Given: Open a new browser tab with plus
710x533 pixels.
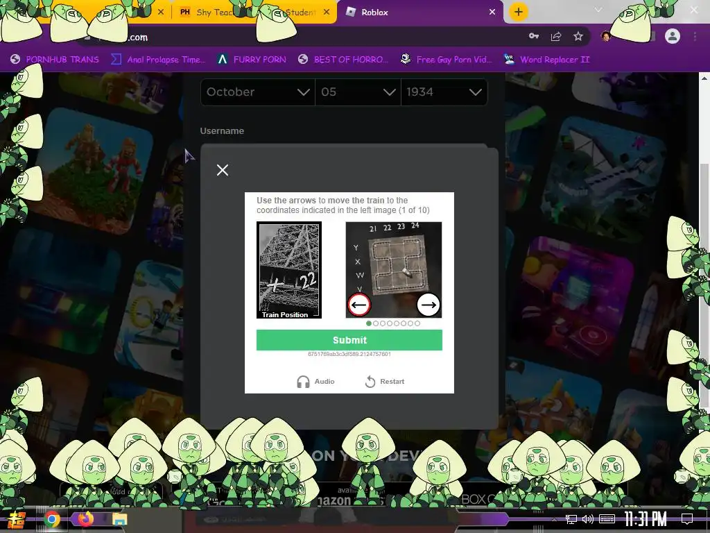Looking at the screenshot, I should click(x=519, y=12).
